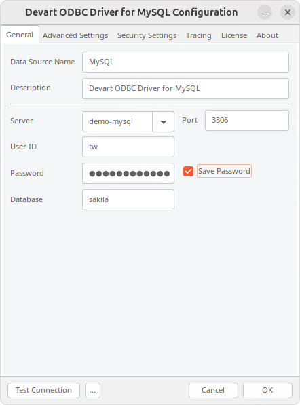
Task: Open the Advanced Settings tab
Action: tap(75, 35)
